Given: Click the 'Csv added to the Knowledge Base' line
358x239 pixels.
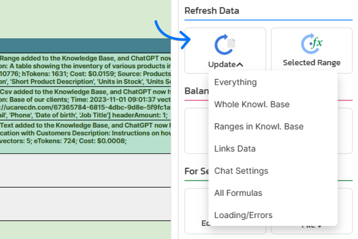Looking at the screenshot, I should 85,92.
